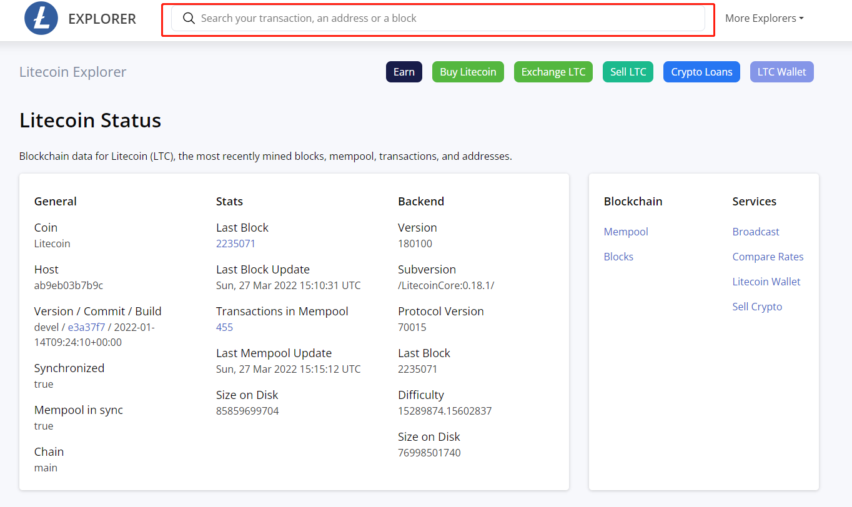The height and width of the screenshot is (507, 852).
Task: View the 455 mempool transactions link
Action: point(224,327)
